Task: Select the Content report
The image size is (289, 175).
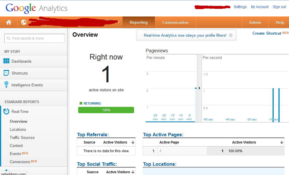Action: tap(16, 146)
